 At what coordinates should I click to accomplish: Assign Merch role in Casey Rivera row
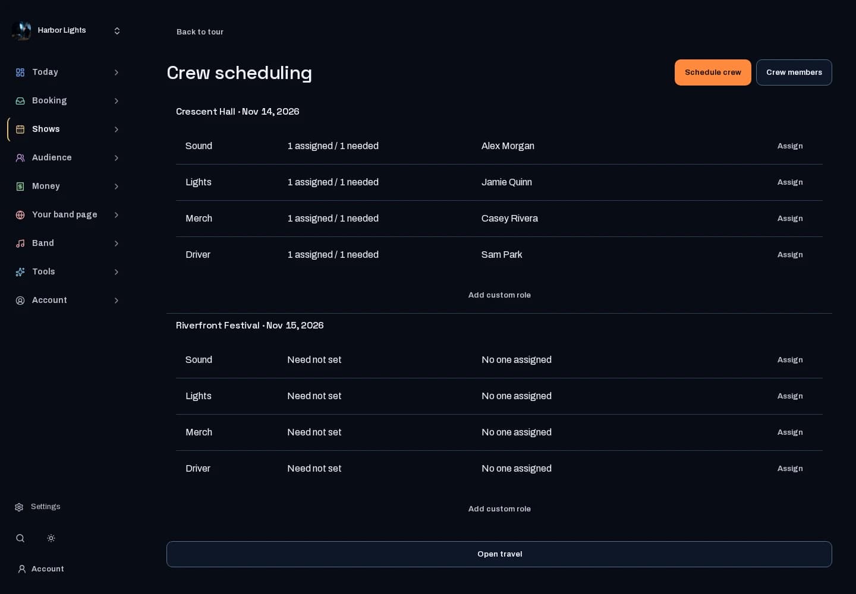coord(790,219)
